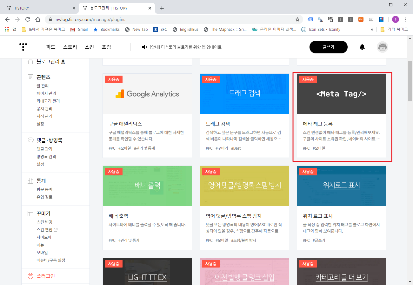Click the #Best tag on 드래그 검색
This screenshot has width=413, height=285.
click(x=236, y=148)
